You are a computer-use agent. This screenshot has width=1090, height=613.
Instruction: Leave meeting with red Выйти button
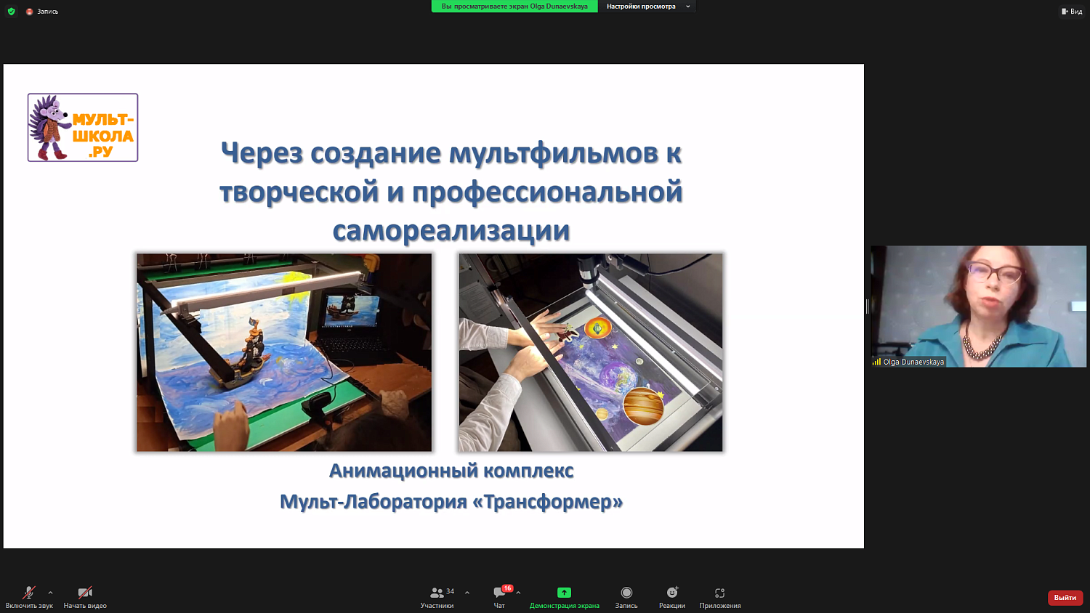pyautogui.click(x=1065, y=597)
